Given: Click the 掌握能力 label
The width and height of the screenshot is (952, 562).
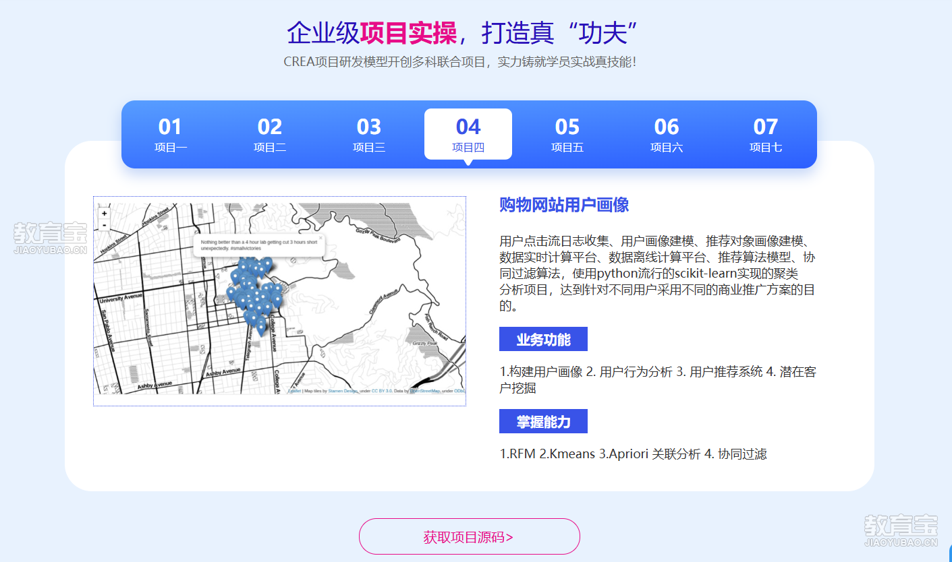Looking at the screenshot, I should [x=543, y=422].
